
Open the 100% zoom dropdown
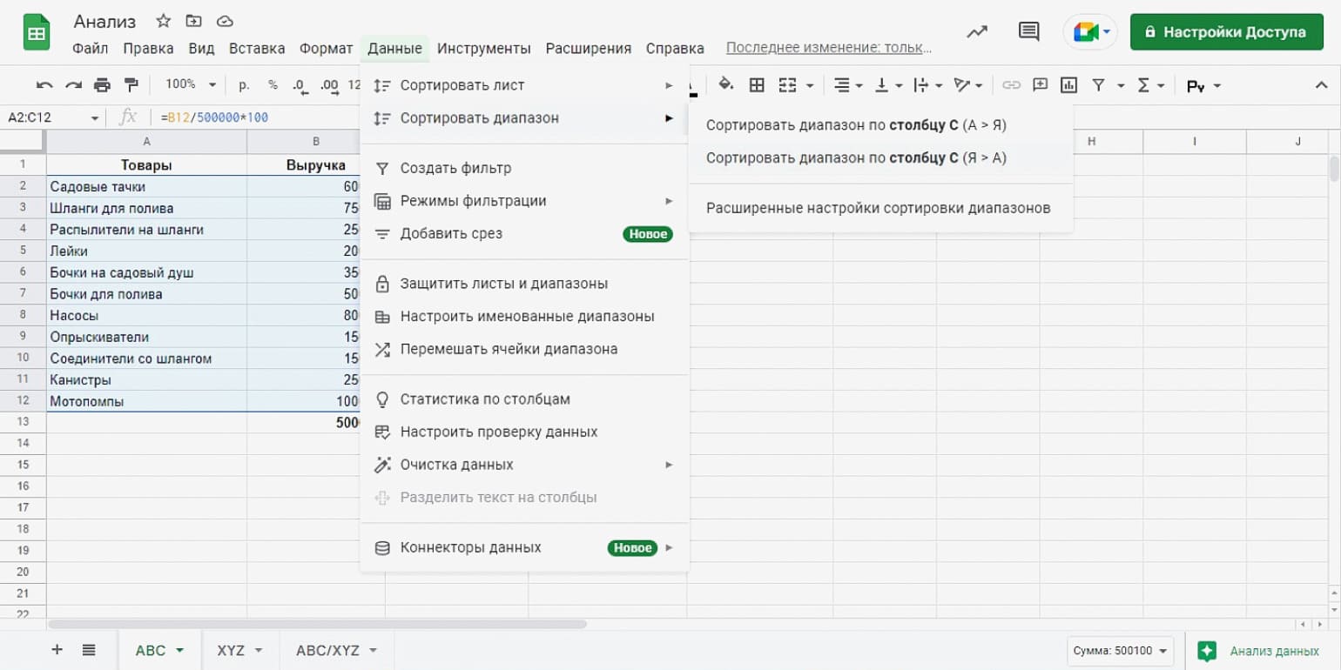[x=190, y=85]
